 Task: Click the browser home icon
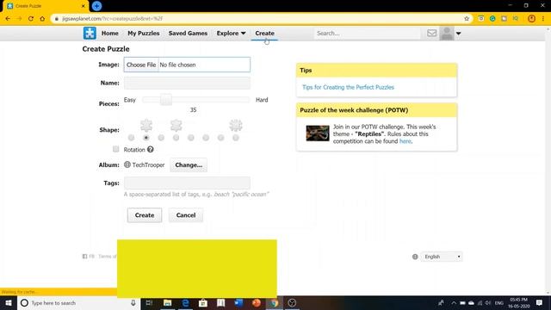(42, 19)
